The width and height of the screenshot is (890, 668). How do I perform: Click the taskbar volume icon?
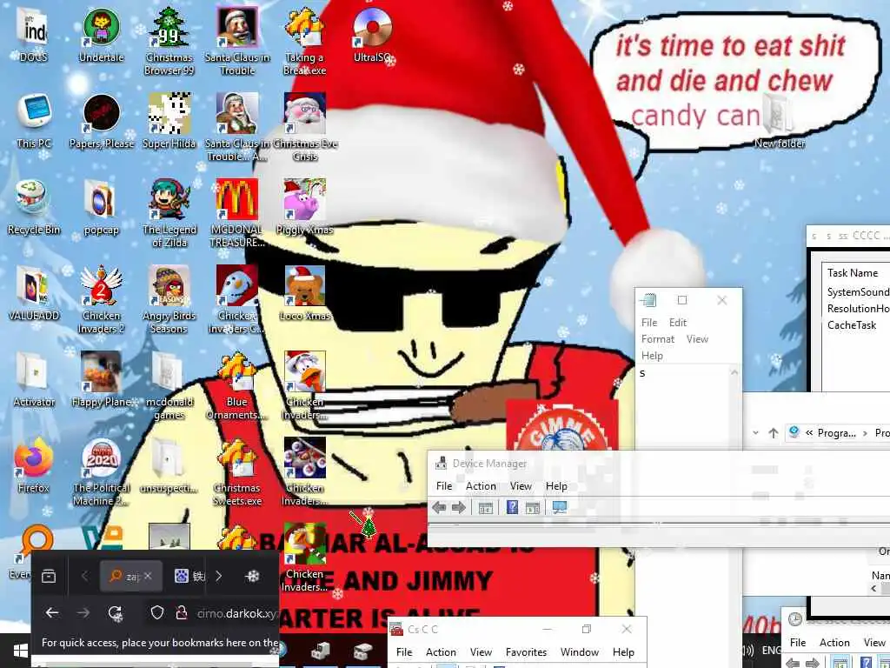pyautogui.click(x=748, y=651)
